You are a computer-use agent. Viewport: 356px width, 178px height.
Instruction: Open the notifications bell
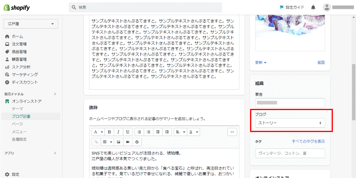[313, 7]
